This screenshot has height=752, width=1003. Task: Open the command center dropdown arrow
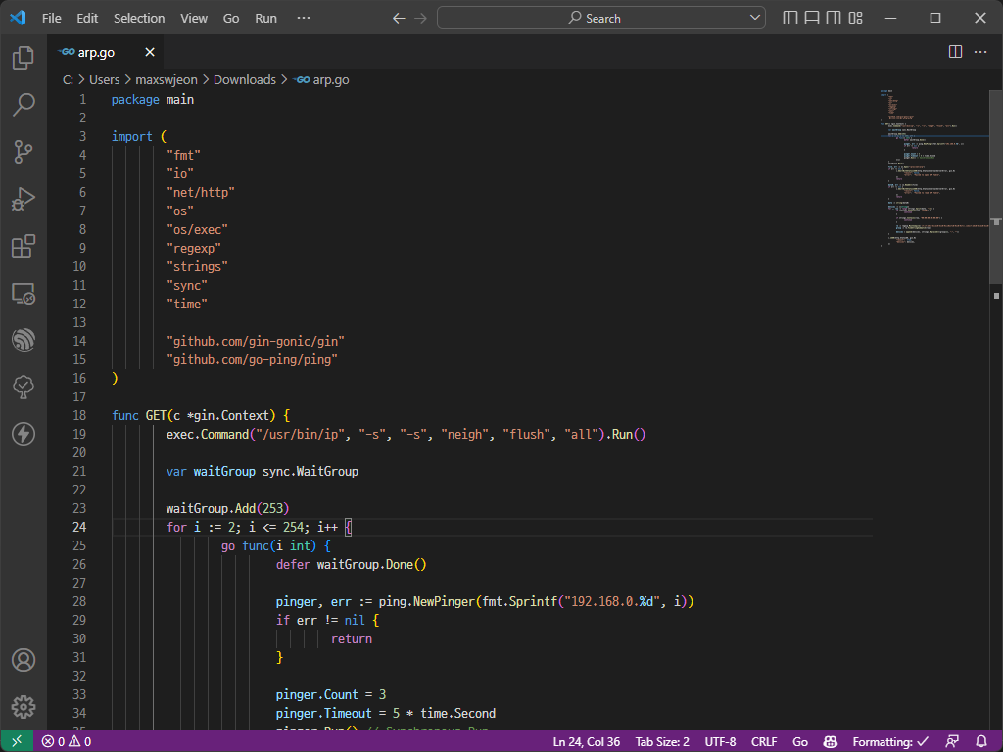pyautogui.click(x=755, y=18)
